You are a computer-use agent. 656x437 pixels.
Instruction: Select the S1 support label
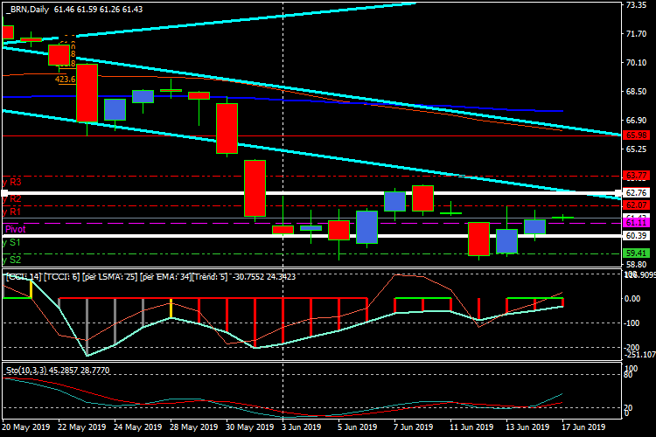click(x=12, y=241)
